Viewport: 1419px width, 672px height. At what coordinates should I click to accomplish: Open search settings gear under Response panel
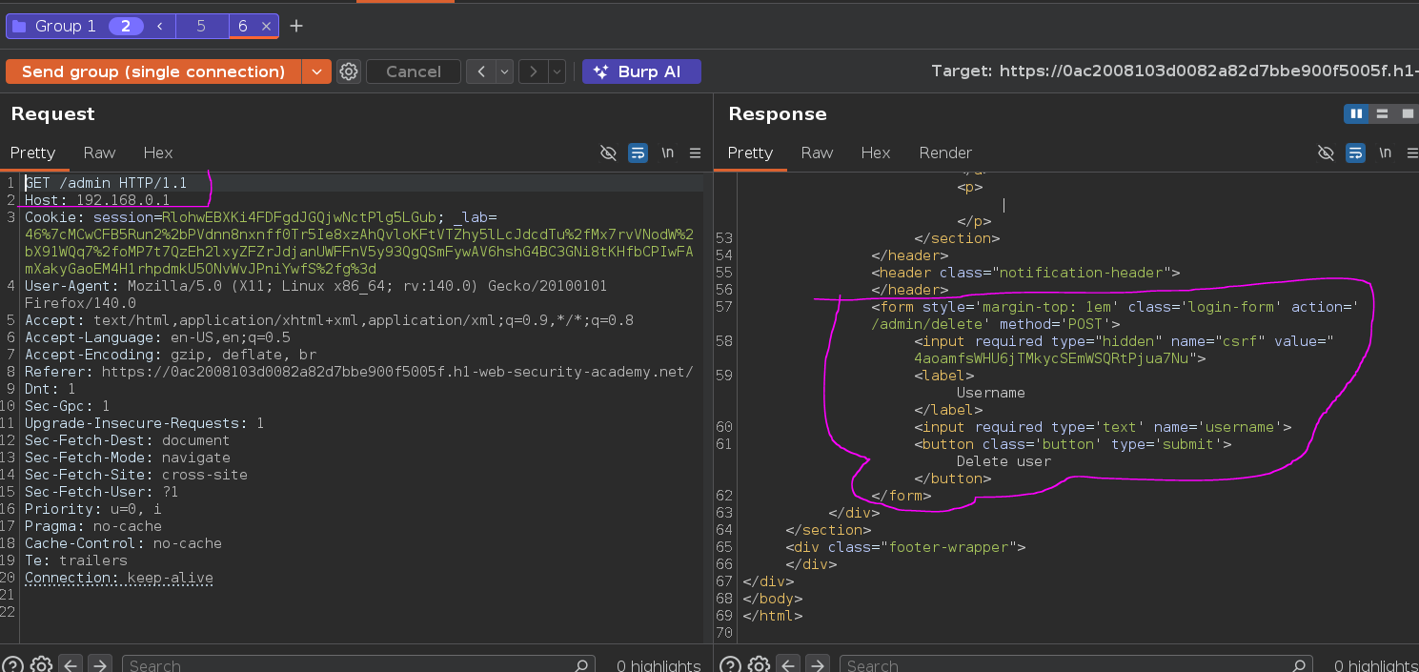point(758,665)
